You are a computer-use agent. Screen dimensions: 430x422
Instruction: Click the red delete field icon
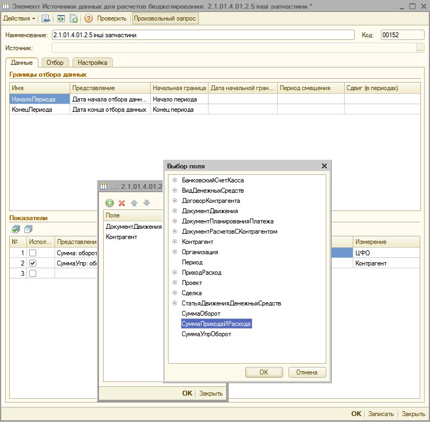pos(122,203)
